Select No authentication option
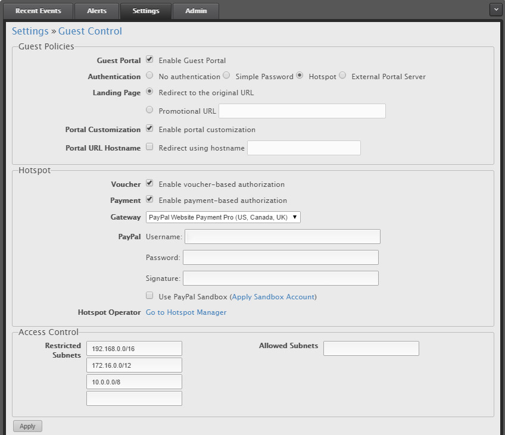The width and height of the screenshot is (505, 435). coord(149,76)
